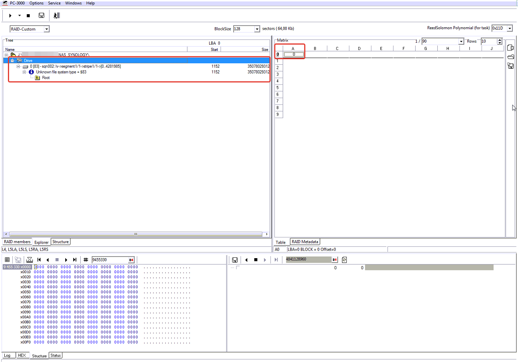
Task: Click the Tree horizontal scrollbar
Action: click(136, 234)
